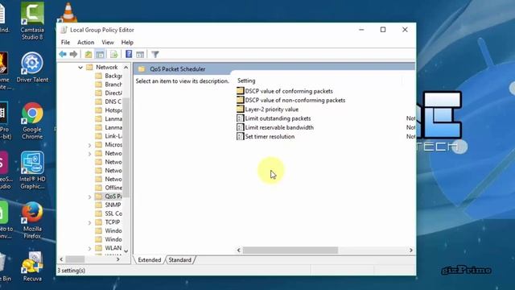Toggle the Show/Hide Console Tree toolbar icon
Screen dimensions: 515x290
[x=100, y=54]
